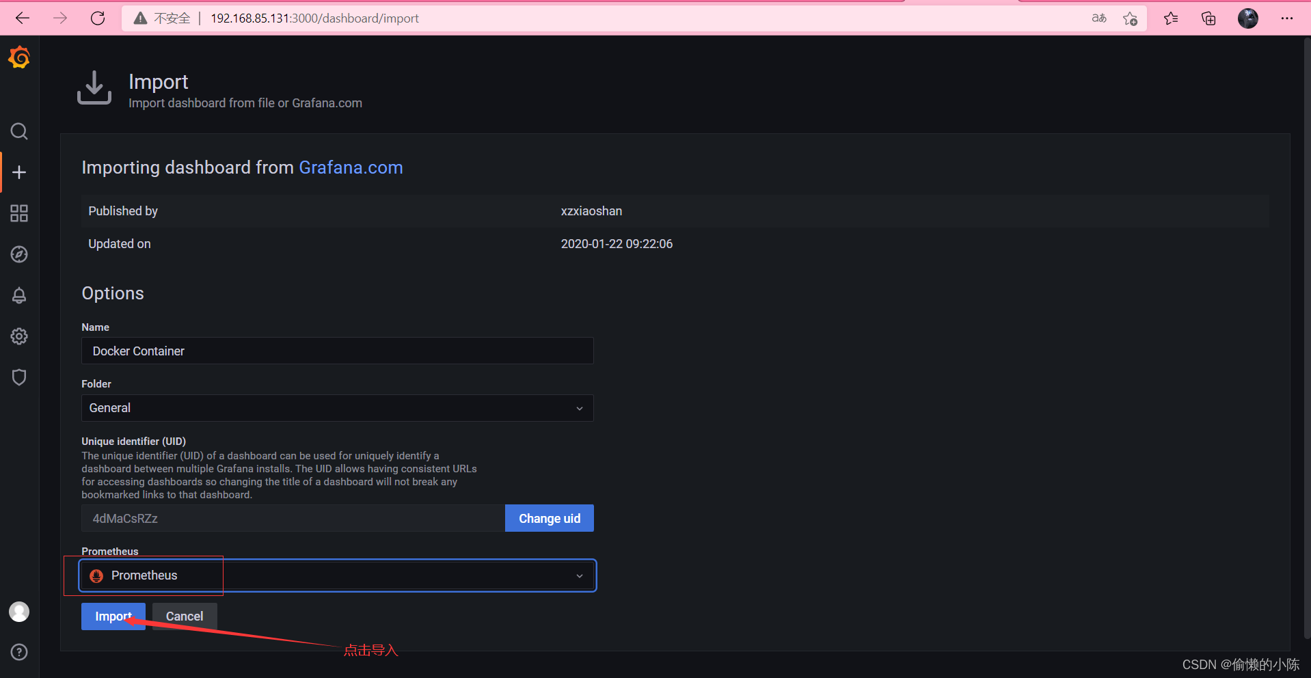Screen dimensions: 1311x678
Task: Click the page vertical scrollbar
Action: point(1307,338)
